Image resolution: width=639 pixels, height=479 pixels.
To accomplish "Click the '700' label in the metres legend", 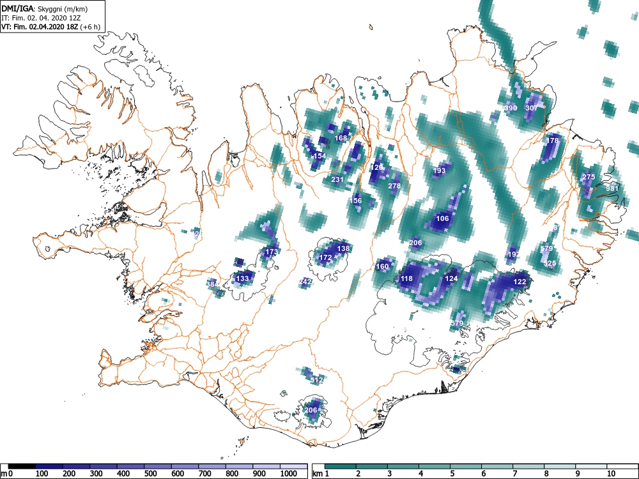I will point(205,473).
